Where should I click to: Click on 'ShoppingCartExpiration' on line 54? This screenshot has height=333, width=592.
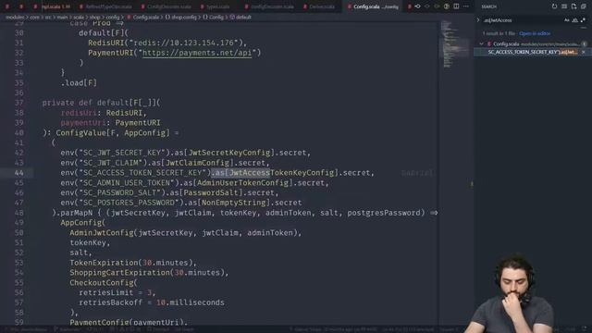click(x=119, y=273)
